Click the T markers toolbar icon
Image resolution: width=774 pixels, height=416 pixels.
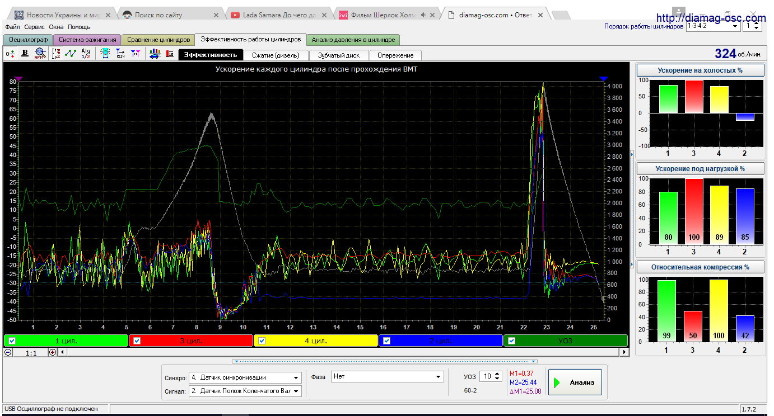pyautogui.click(x=135, y=54)
